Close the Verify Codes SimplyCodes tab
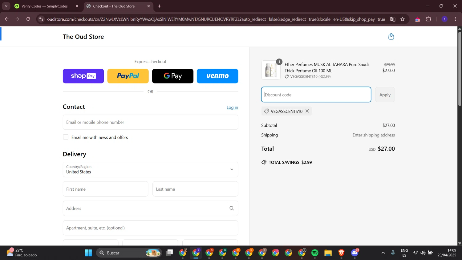 [x=77, y=6]
